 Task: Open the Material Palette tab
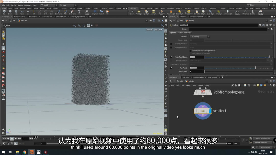[x=198, y=77]
